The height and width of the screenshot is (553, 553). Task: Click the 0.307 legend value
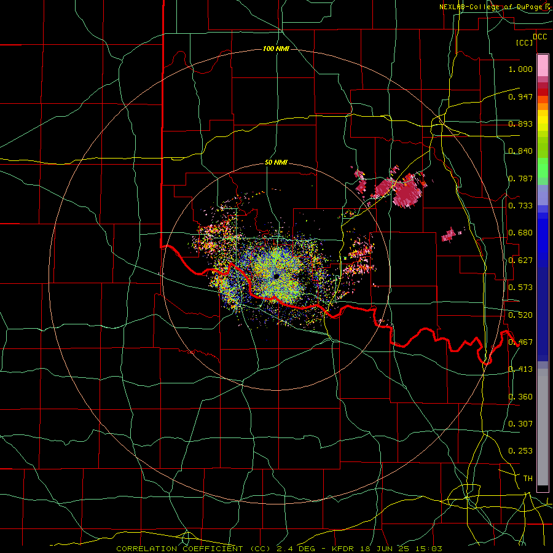(x=520, y=423)
